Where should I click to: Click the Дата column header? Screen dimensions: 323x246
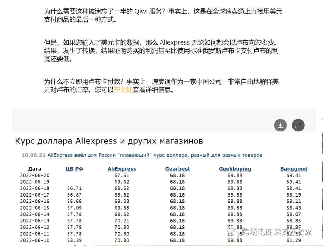pos(35,169)
